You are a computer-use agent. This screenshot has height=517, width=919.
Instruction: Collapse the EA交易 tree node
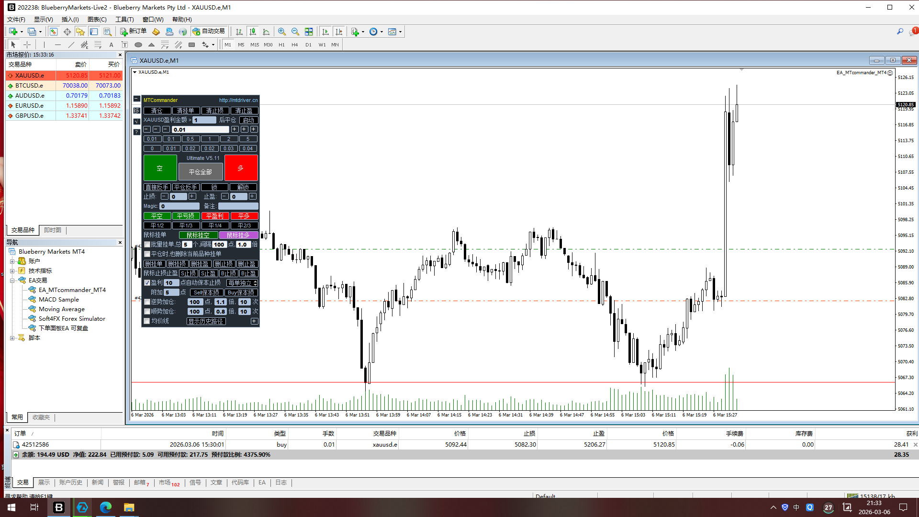12,281
